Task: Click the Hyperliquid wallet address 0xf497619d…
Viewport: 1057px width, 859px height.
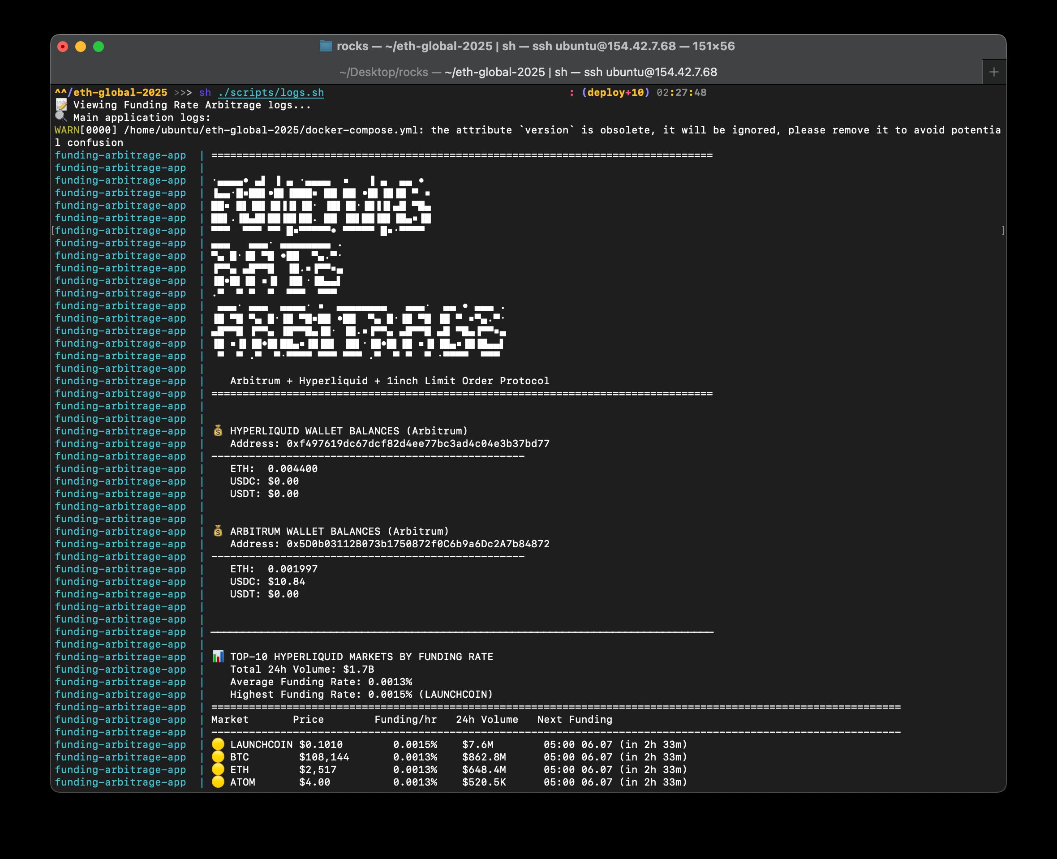Action: coord(418,443)
